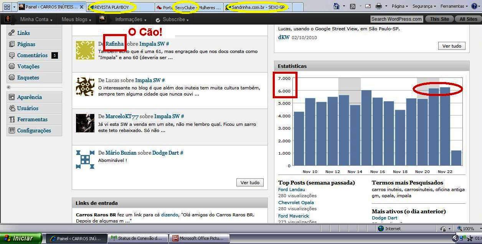The image size is (482, 244).
Task: Open a new blank tab
Action: point(298,7)
